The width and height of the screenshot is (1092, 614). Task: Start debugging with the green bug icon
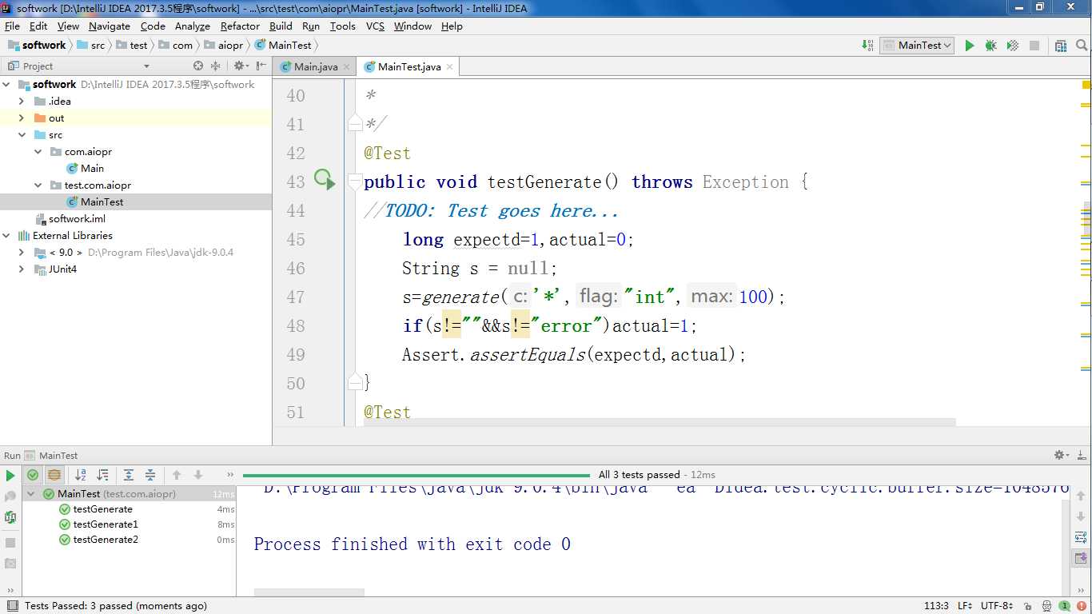[990, 46]
